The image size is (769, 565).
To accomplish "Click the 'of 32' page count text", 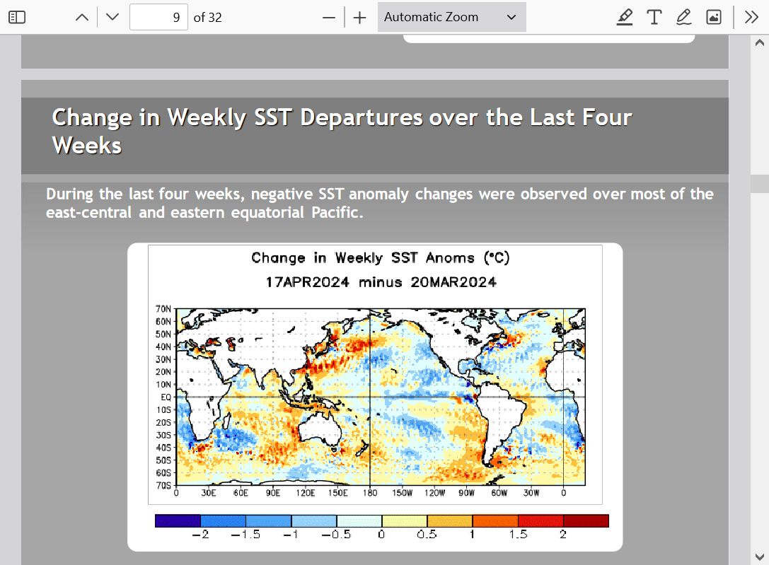I will pos(207,18).
